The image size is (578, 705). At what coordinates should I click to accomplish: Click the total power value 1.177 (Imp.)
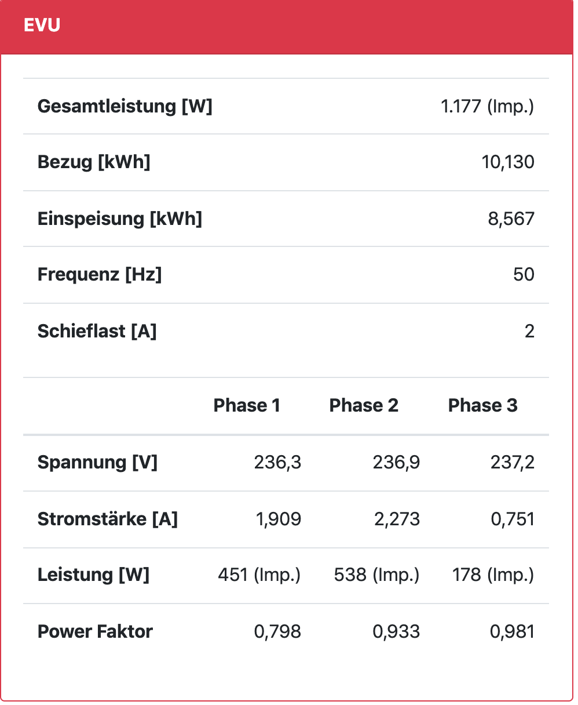(x=487, y=107)
